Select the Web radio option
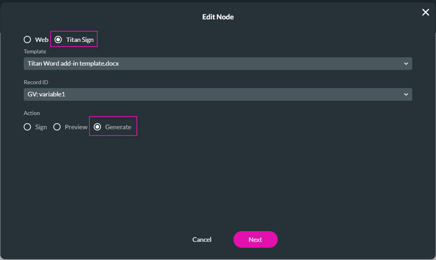This screenshot has width=436, height=260. coord(27,40)
